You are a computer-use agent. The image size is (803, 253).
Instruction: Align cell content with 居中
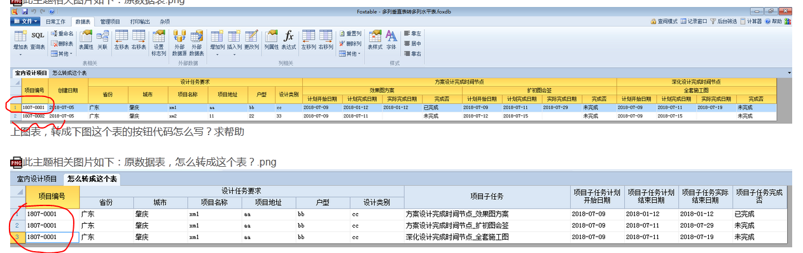pyautogui.click(x=412, y=44)
